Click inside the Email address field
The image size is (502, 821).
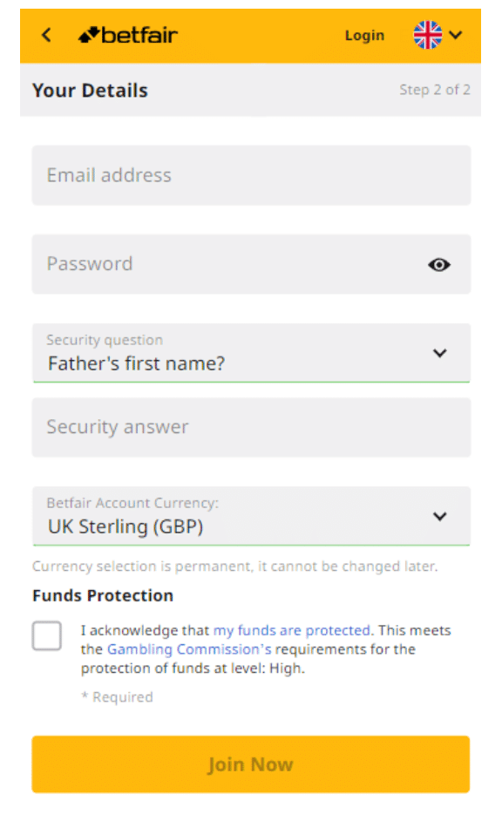coord(250,174)
